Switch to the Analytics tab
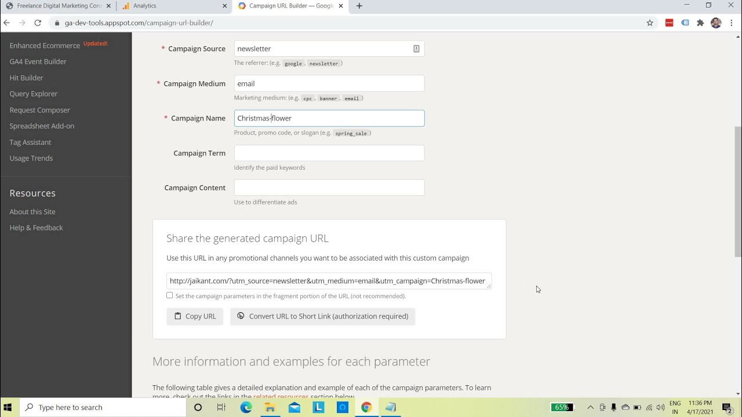This screenshot has height=417, width=742. [x=174, y=6]
